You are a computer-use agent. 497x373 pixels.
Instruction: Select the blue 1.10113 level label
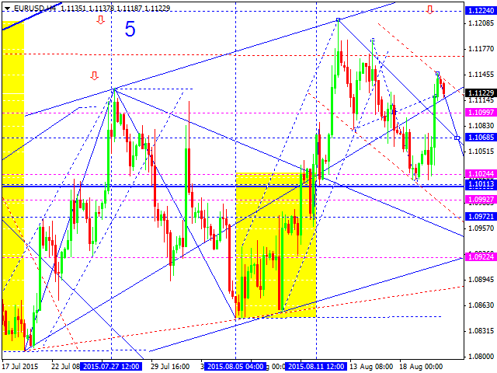[x=481, y=184]
